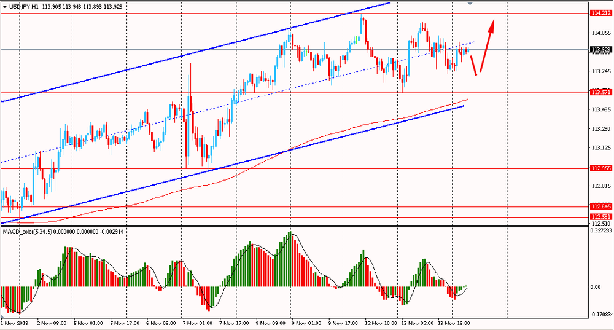This screenshot has width=614, height=330.
Task: Click the 9 Nov 01:00 time label
Action: click(x=306, y=323)
